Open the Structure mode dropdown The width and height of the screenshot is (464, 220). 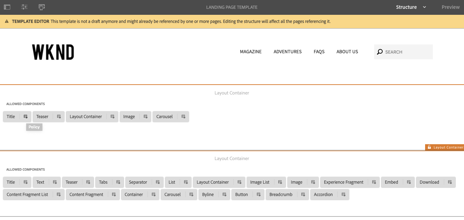point(411,7)
